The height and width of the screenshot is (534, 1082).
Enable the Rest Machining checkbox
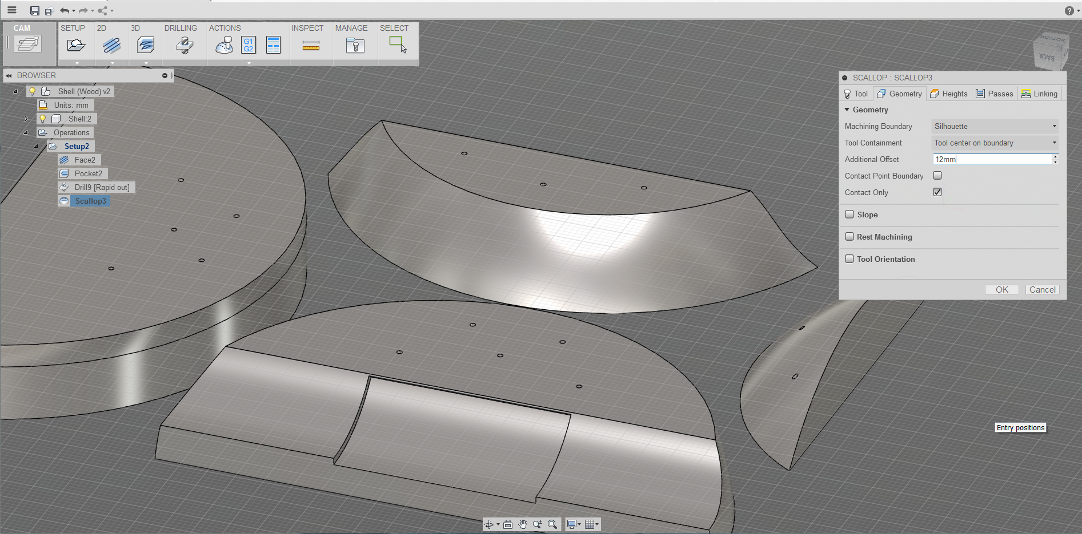click(849, 237)
